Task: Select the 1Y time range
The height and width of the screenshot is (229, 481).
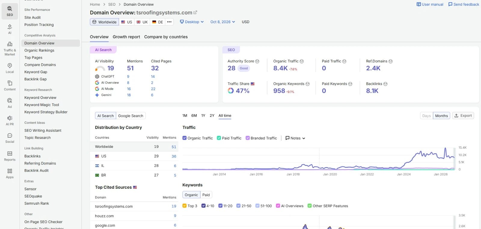Action: click(x=203, y=115)
